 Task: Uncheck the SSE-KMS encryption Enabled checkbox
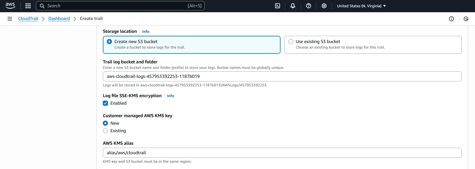coord(105,103)
